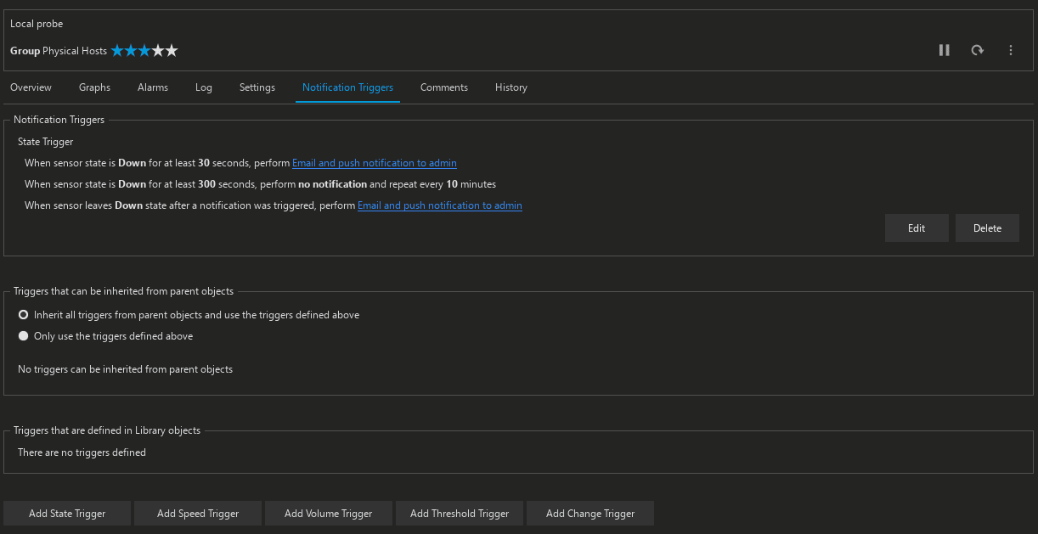The width and height of the screenshot is (1038, 534).
Task: Pause monitoring with the pause icon
Action: [944, 50]
